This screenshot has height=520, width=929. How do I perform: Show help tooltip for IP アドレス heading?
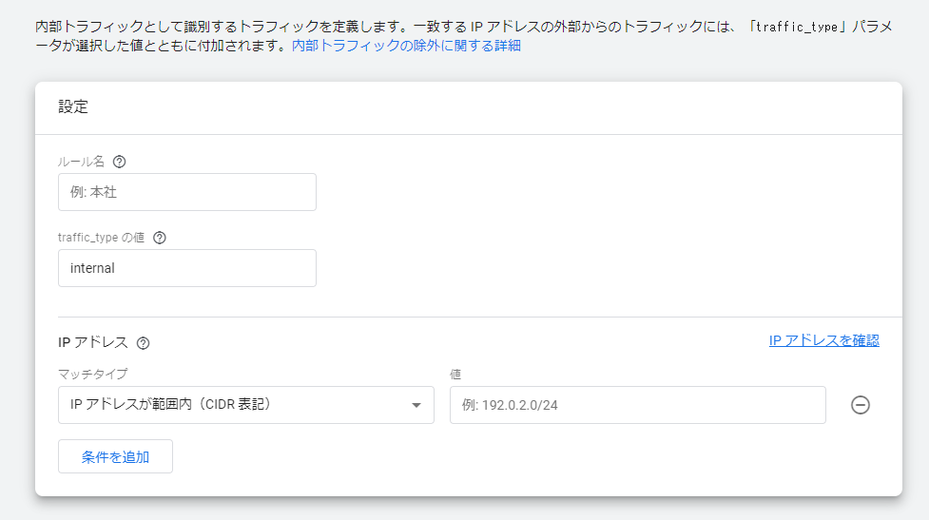pos(143,343)
